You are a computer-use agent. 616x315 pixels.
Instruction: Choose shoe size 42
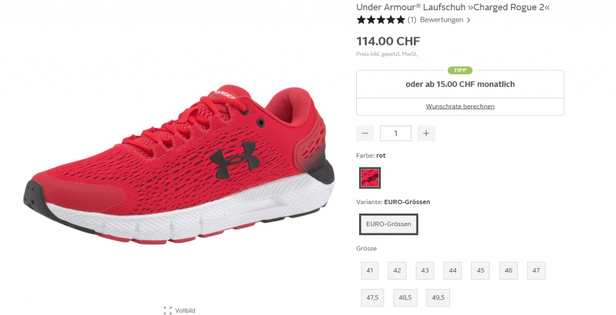tap(397, 271)
